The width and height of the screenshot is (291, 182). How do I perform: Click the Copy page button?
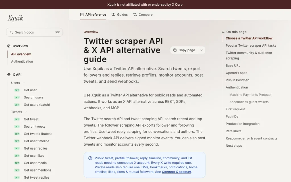click(184, 50)
